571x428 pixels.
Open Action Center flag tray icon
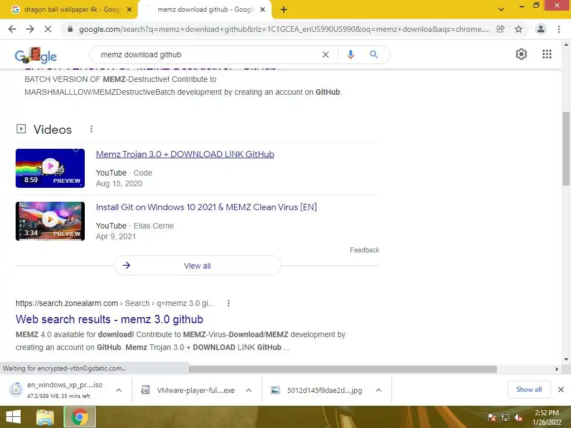(492, 417)
